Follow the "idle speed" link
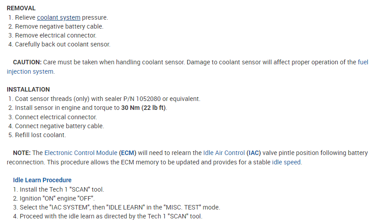The image size is (375, 222). coord(286,162)
